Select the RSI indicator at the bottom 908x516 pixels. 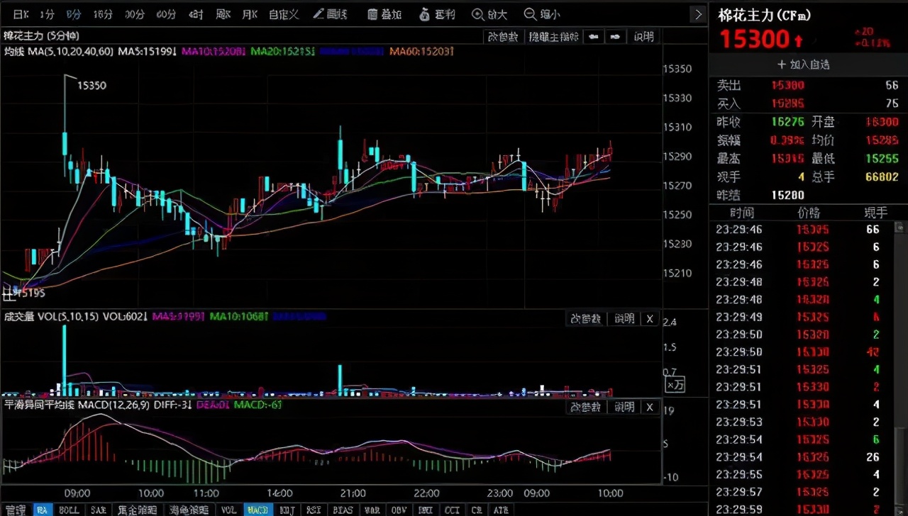point(314,510)
